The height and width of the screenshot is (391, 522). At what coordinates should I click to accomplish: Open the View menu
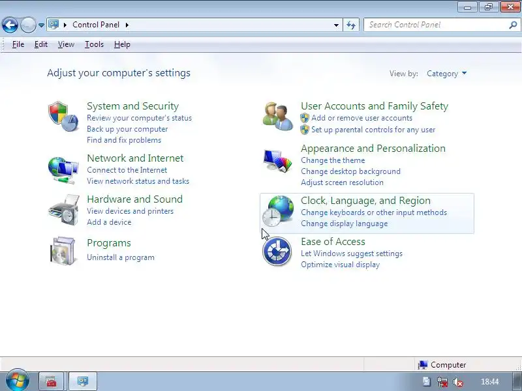(66, 44)
